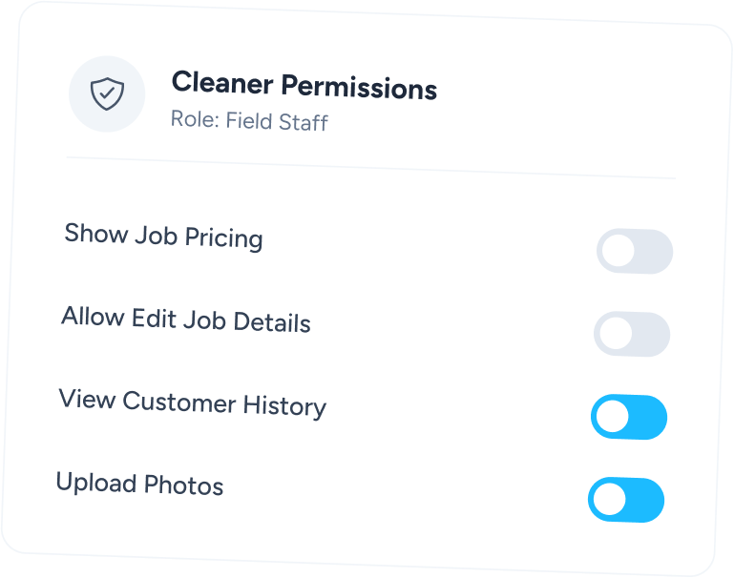Select the "View Customer History" label
Image resolution: width=734 pixels, height=578 pixels.
(192, 403)
